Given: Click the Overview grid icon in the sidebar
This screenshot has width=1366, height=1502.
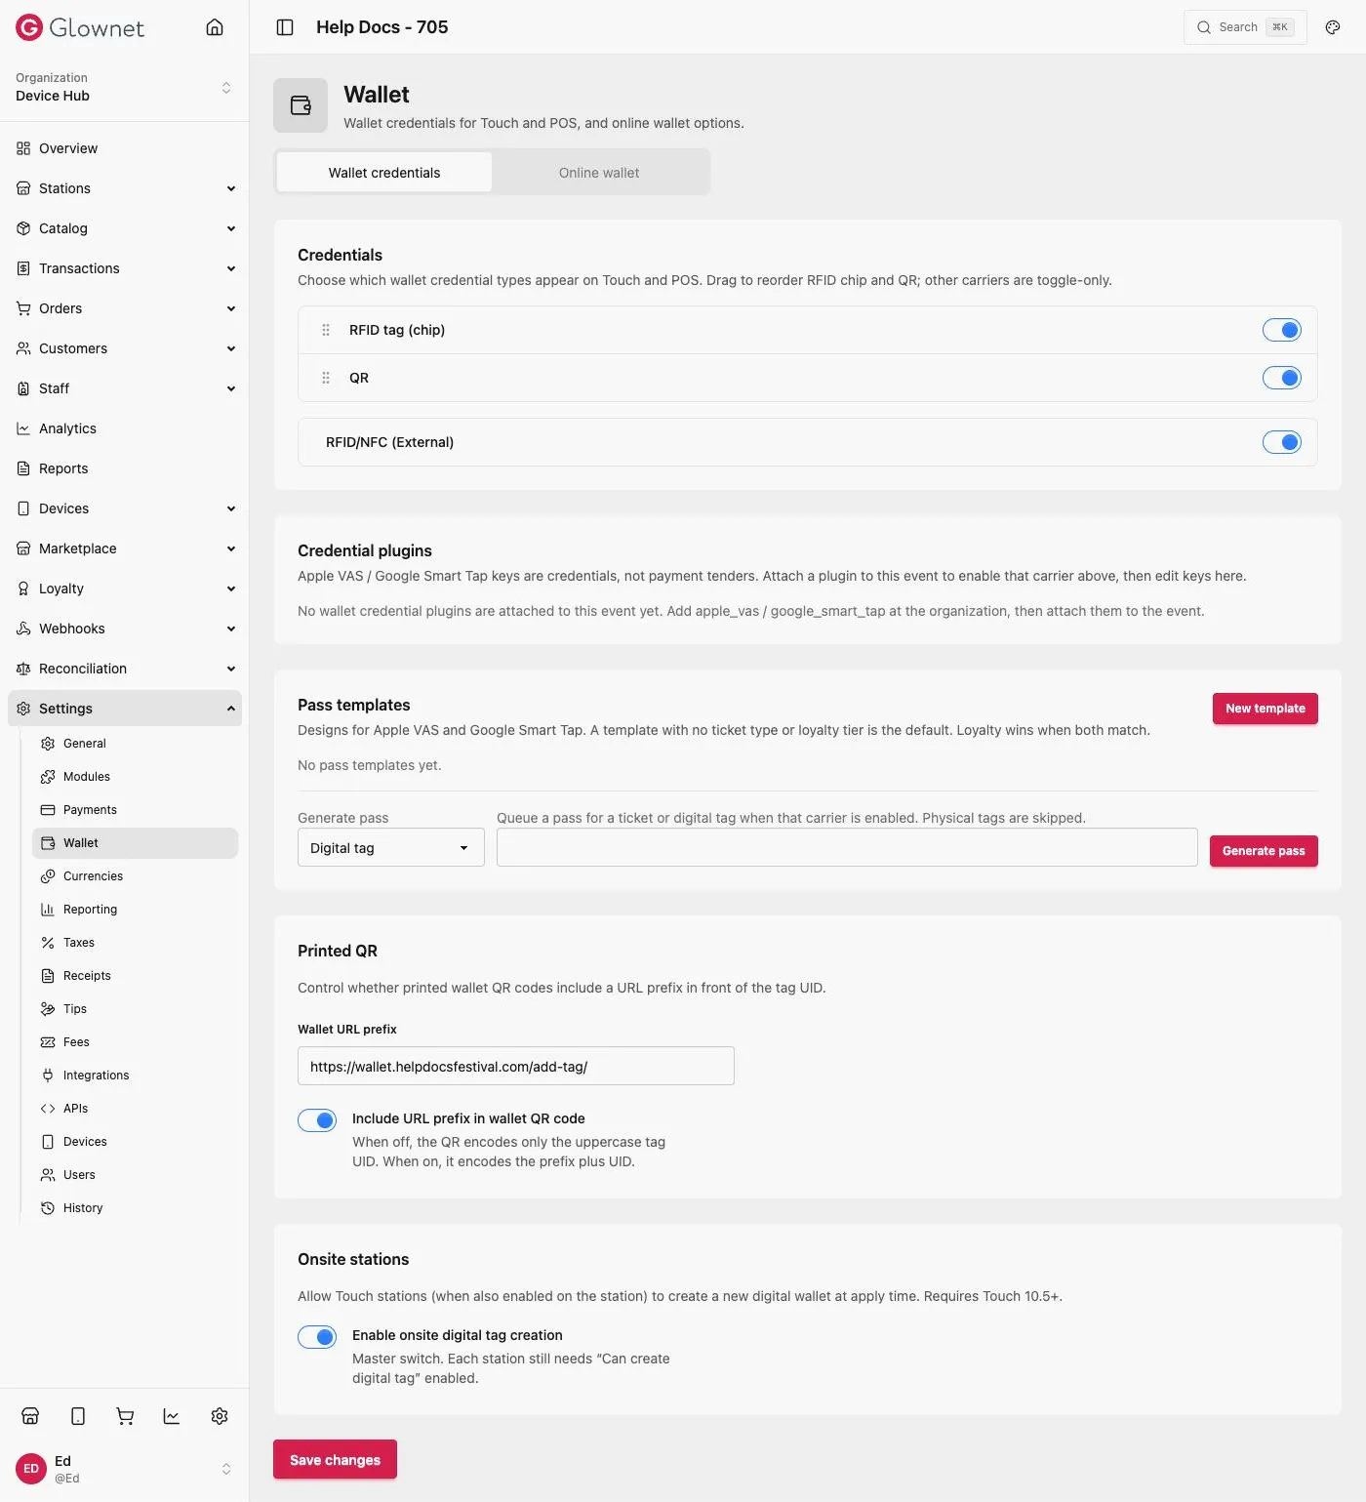Looking at the screenshot, I should point(23,148).
